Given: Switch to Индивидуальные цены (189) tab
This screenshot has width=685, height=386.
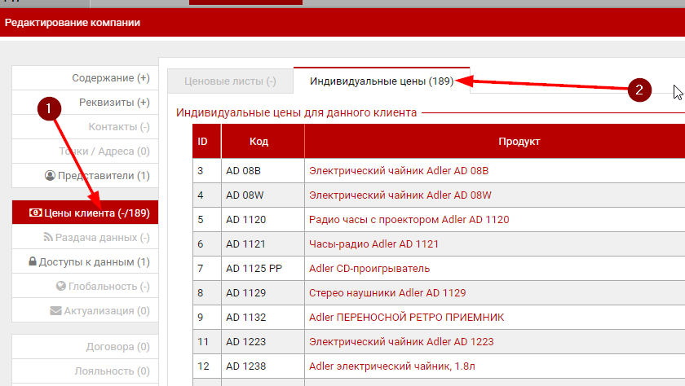Looking at the screenshot, I should click(381, 81).
